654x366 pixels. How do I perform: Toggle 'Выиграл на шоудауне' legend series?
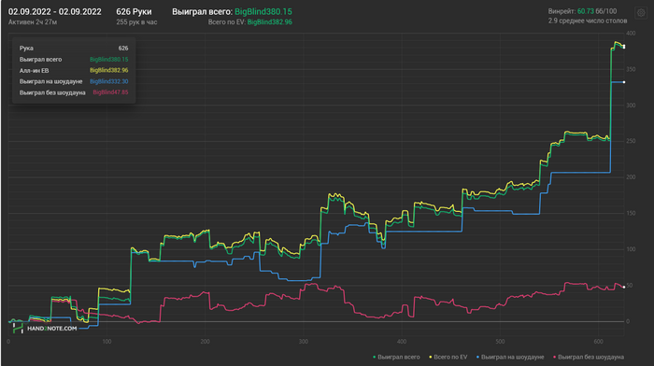click(x=510, y=357)
